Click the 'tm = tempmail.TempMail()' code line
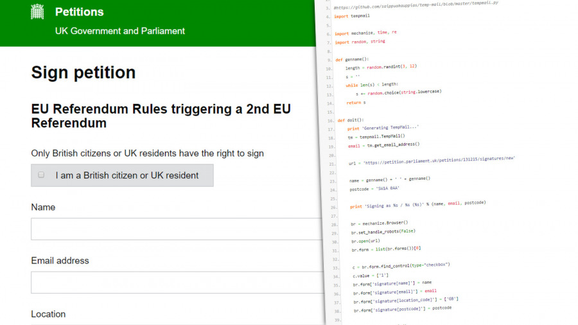This screenshot has height=325, width=578. pos(376,137)
